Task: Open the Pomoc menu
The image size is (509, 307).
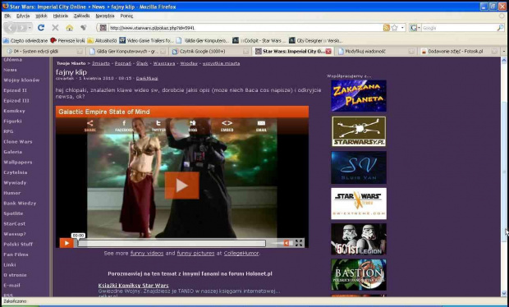Action: coord(126,16)
